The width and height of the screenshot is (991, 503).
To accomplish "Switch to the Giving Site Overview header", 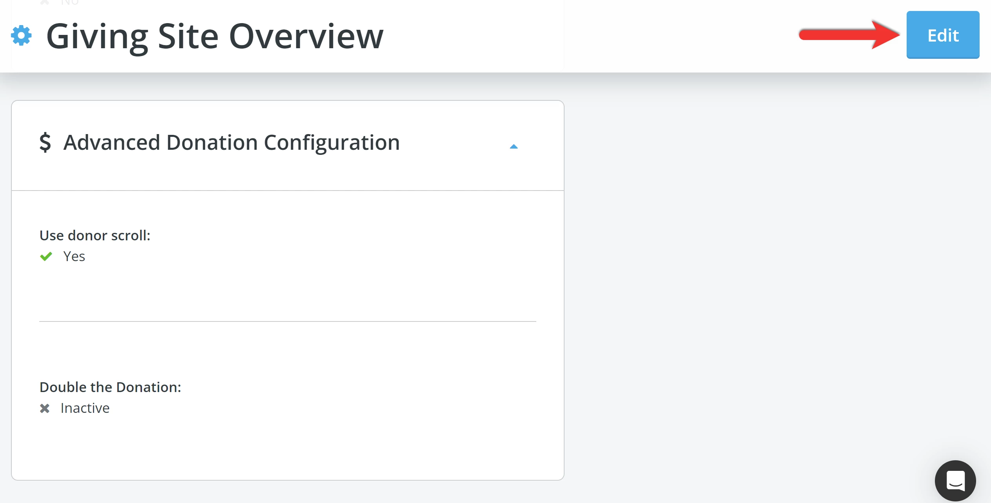I will 214,35.
